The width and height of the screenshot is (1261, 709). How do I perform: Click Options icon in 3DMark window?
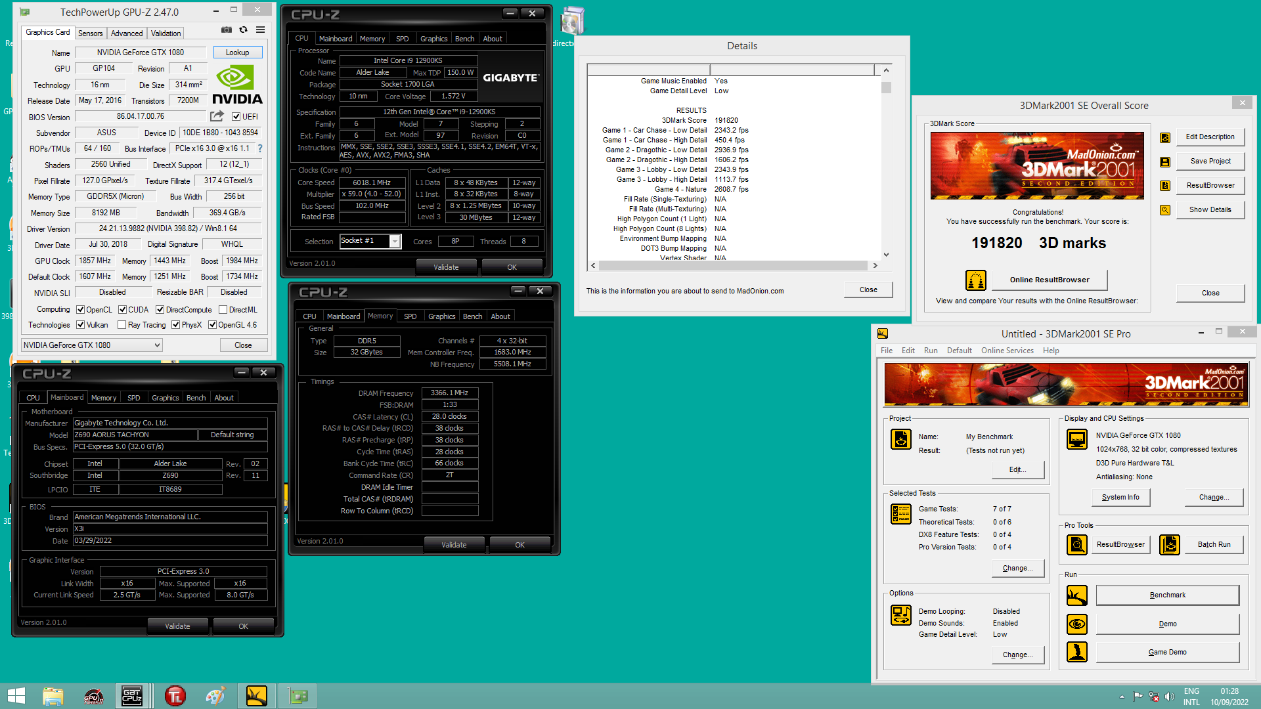pos(901,615)
